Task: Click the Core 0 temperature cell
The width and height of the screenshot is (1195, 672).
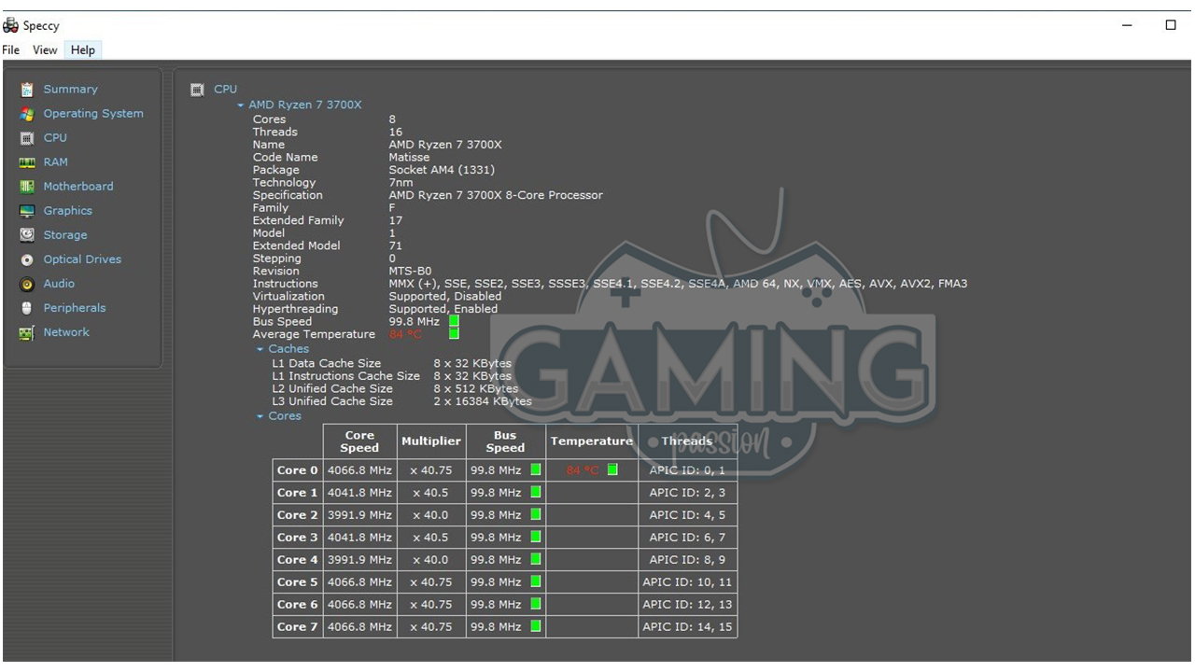Action: click(591, 470)
